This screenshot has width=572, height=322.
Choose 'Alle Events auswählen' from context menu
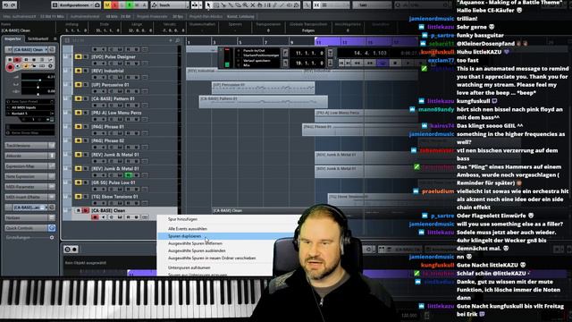point(188,229)
